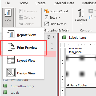Open the Colors dropdown
The height and width of the screenshot is (96, 96).
[x=27, y=18]
